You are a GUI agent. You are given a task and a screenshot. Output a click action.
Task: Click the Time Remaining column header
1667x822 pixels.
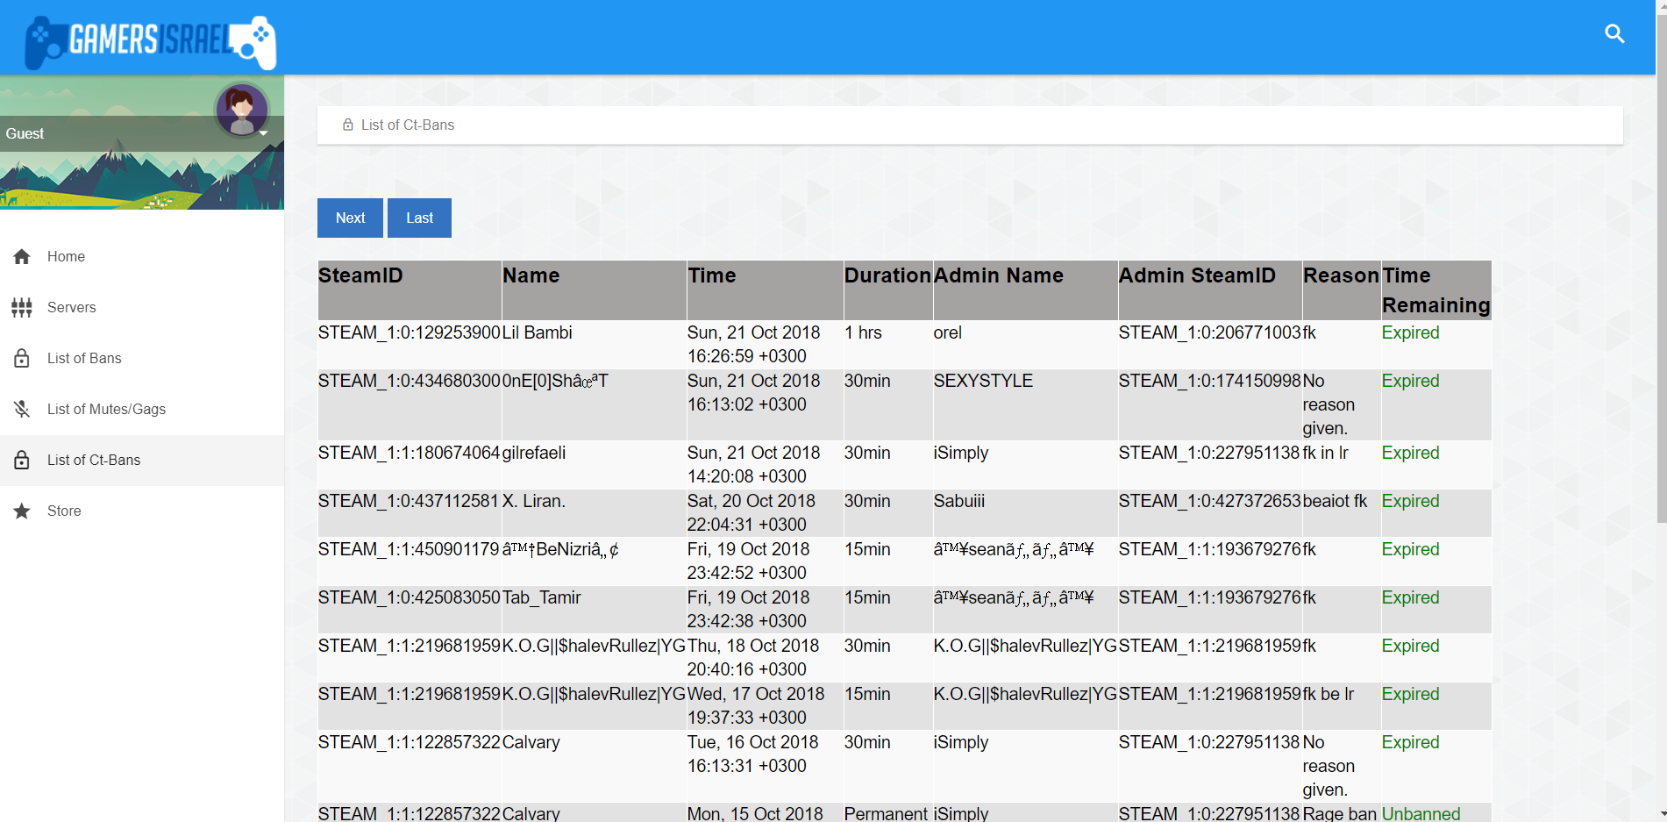click(1435, 290)
